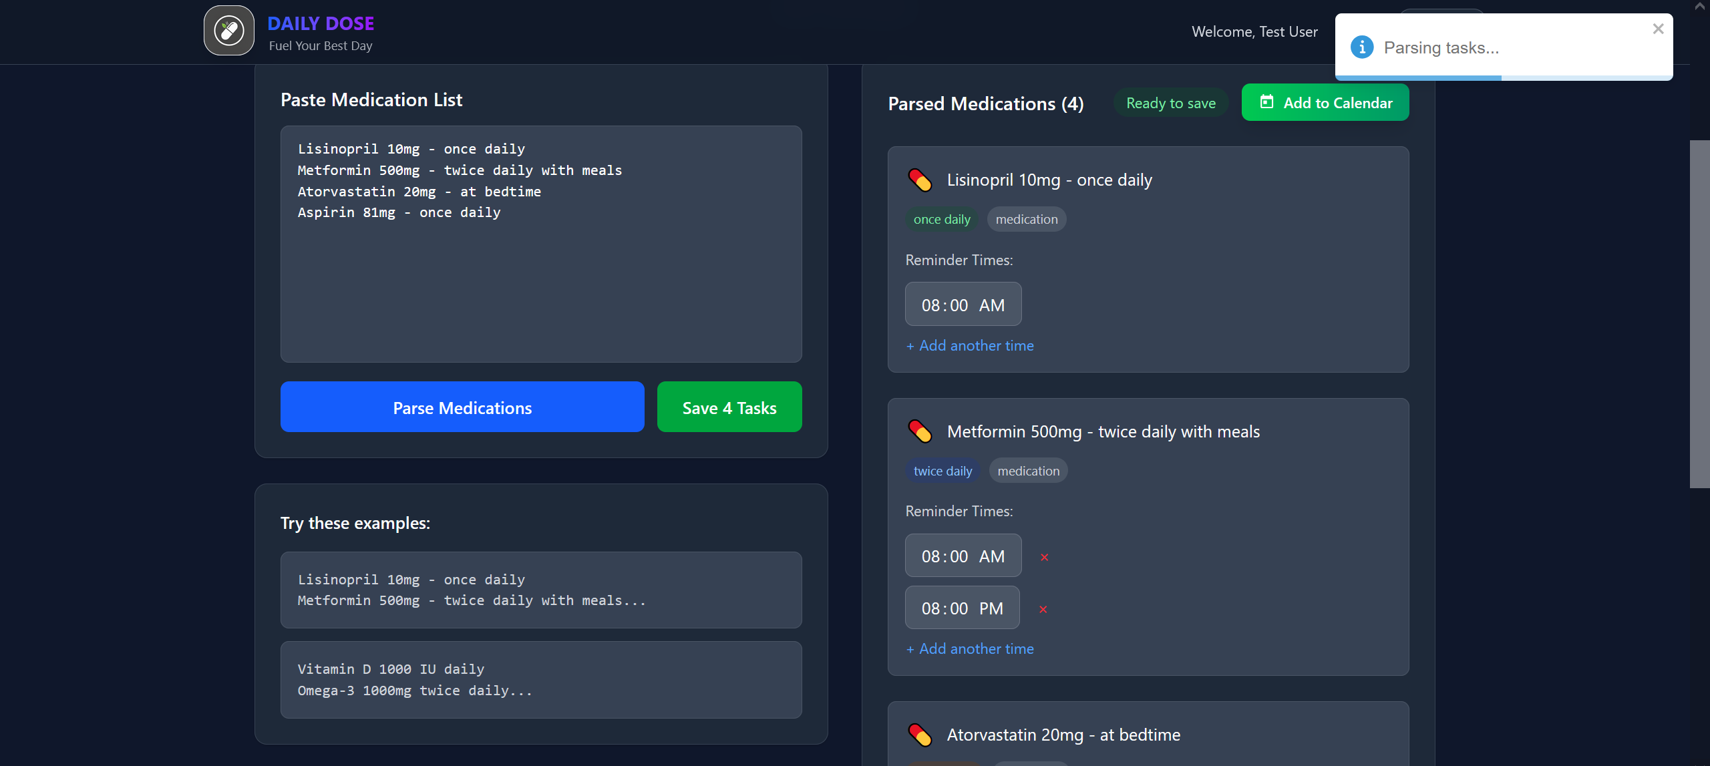Edit Metformin 08:00 PM reminder time field
This screenshot has height=766, width=1710.
(962, 608)
